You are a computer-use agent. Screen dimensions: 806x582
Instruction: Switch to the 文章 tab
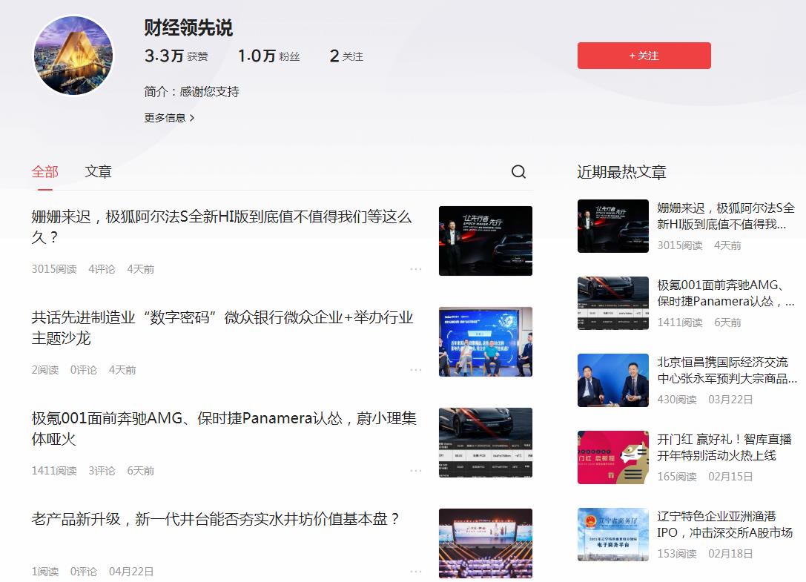pos(98,172)
